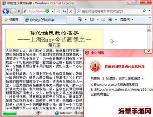Close the 金山网盾 popup window
Viewport: 153px width, 117px height.
coord(149,51)
